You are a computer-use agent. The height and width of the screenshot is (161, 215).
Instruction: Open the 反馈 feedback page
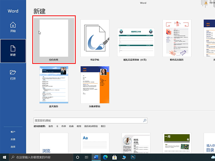click(13, 139)
